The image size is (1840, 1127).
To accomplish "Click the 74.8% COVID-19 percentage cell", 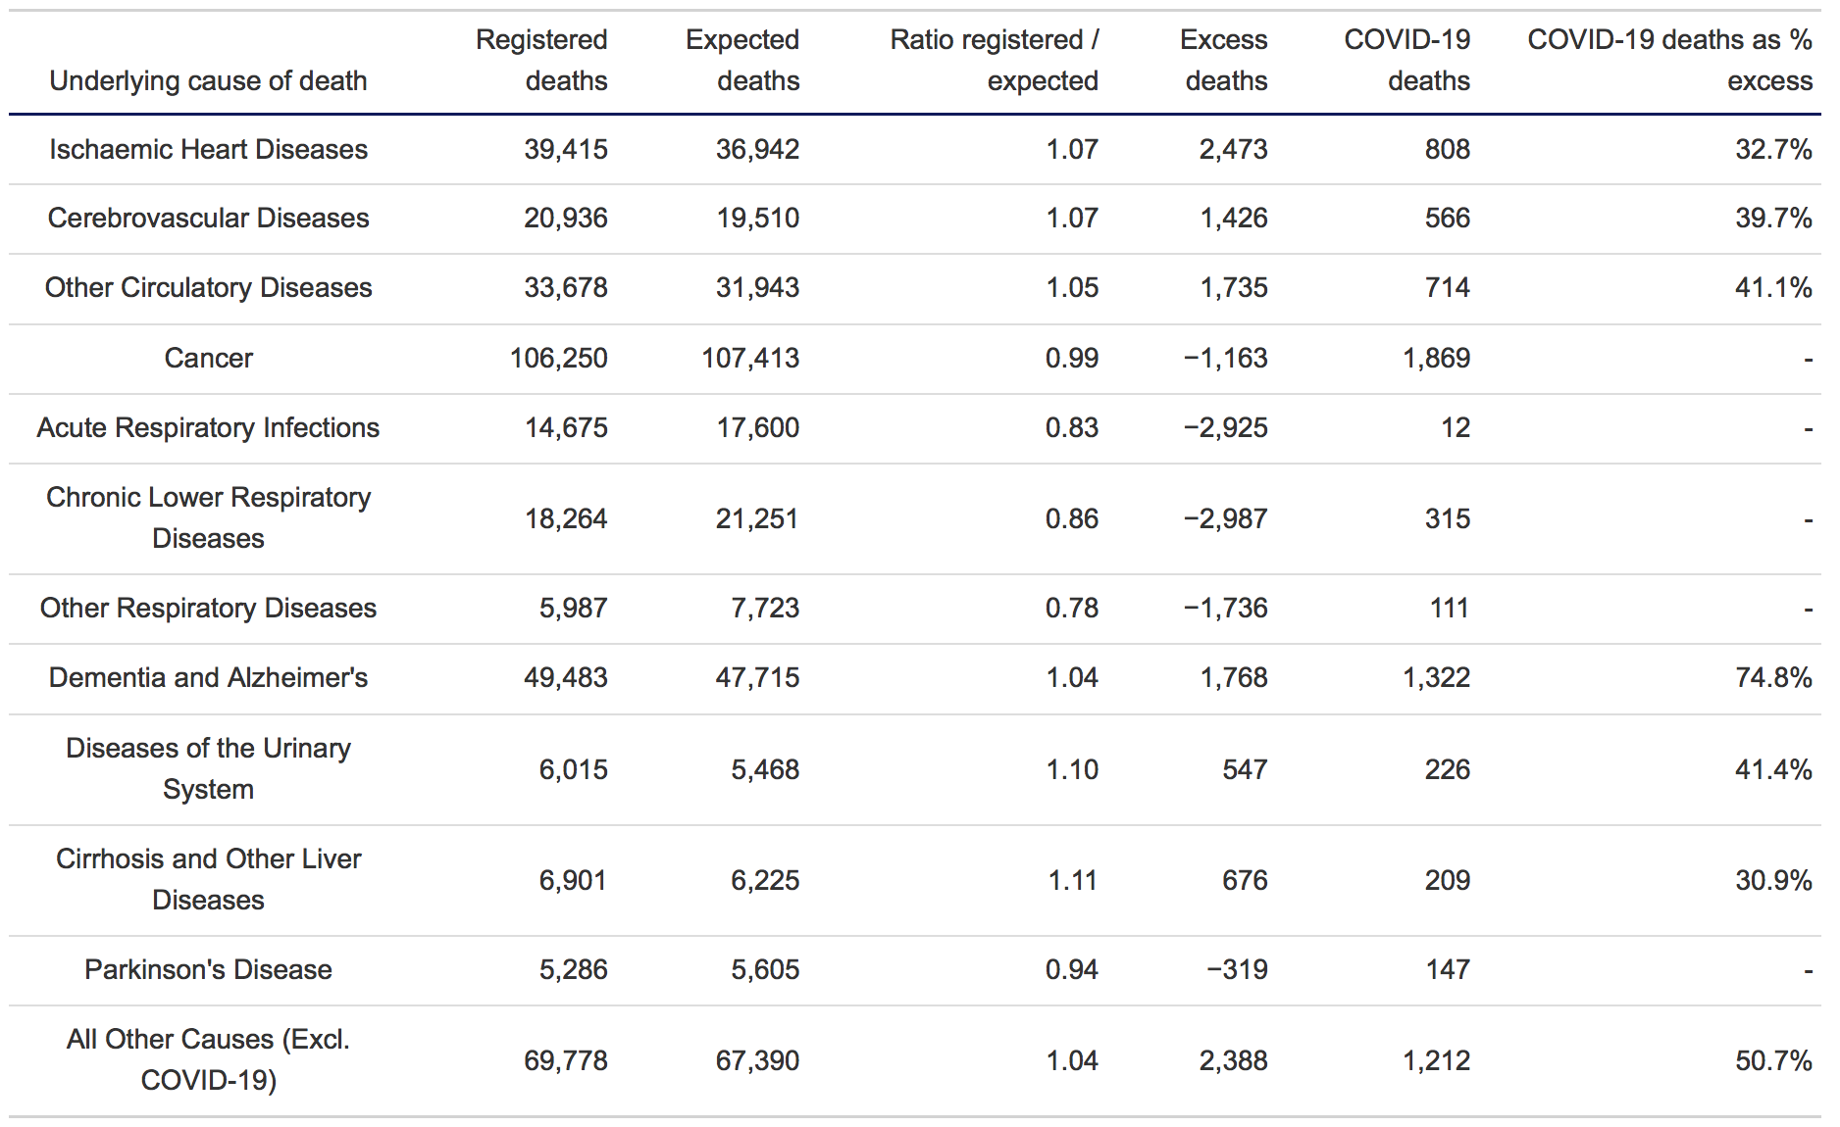I will tap(1772, 677).
